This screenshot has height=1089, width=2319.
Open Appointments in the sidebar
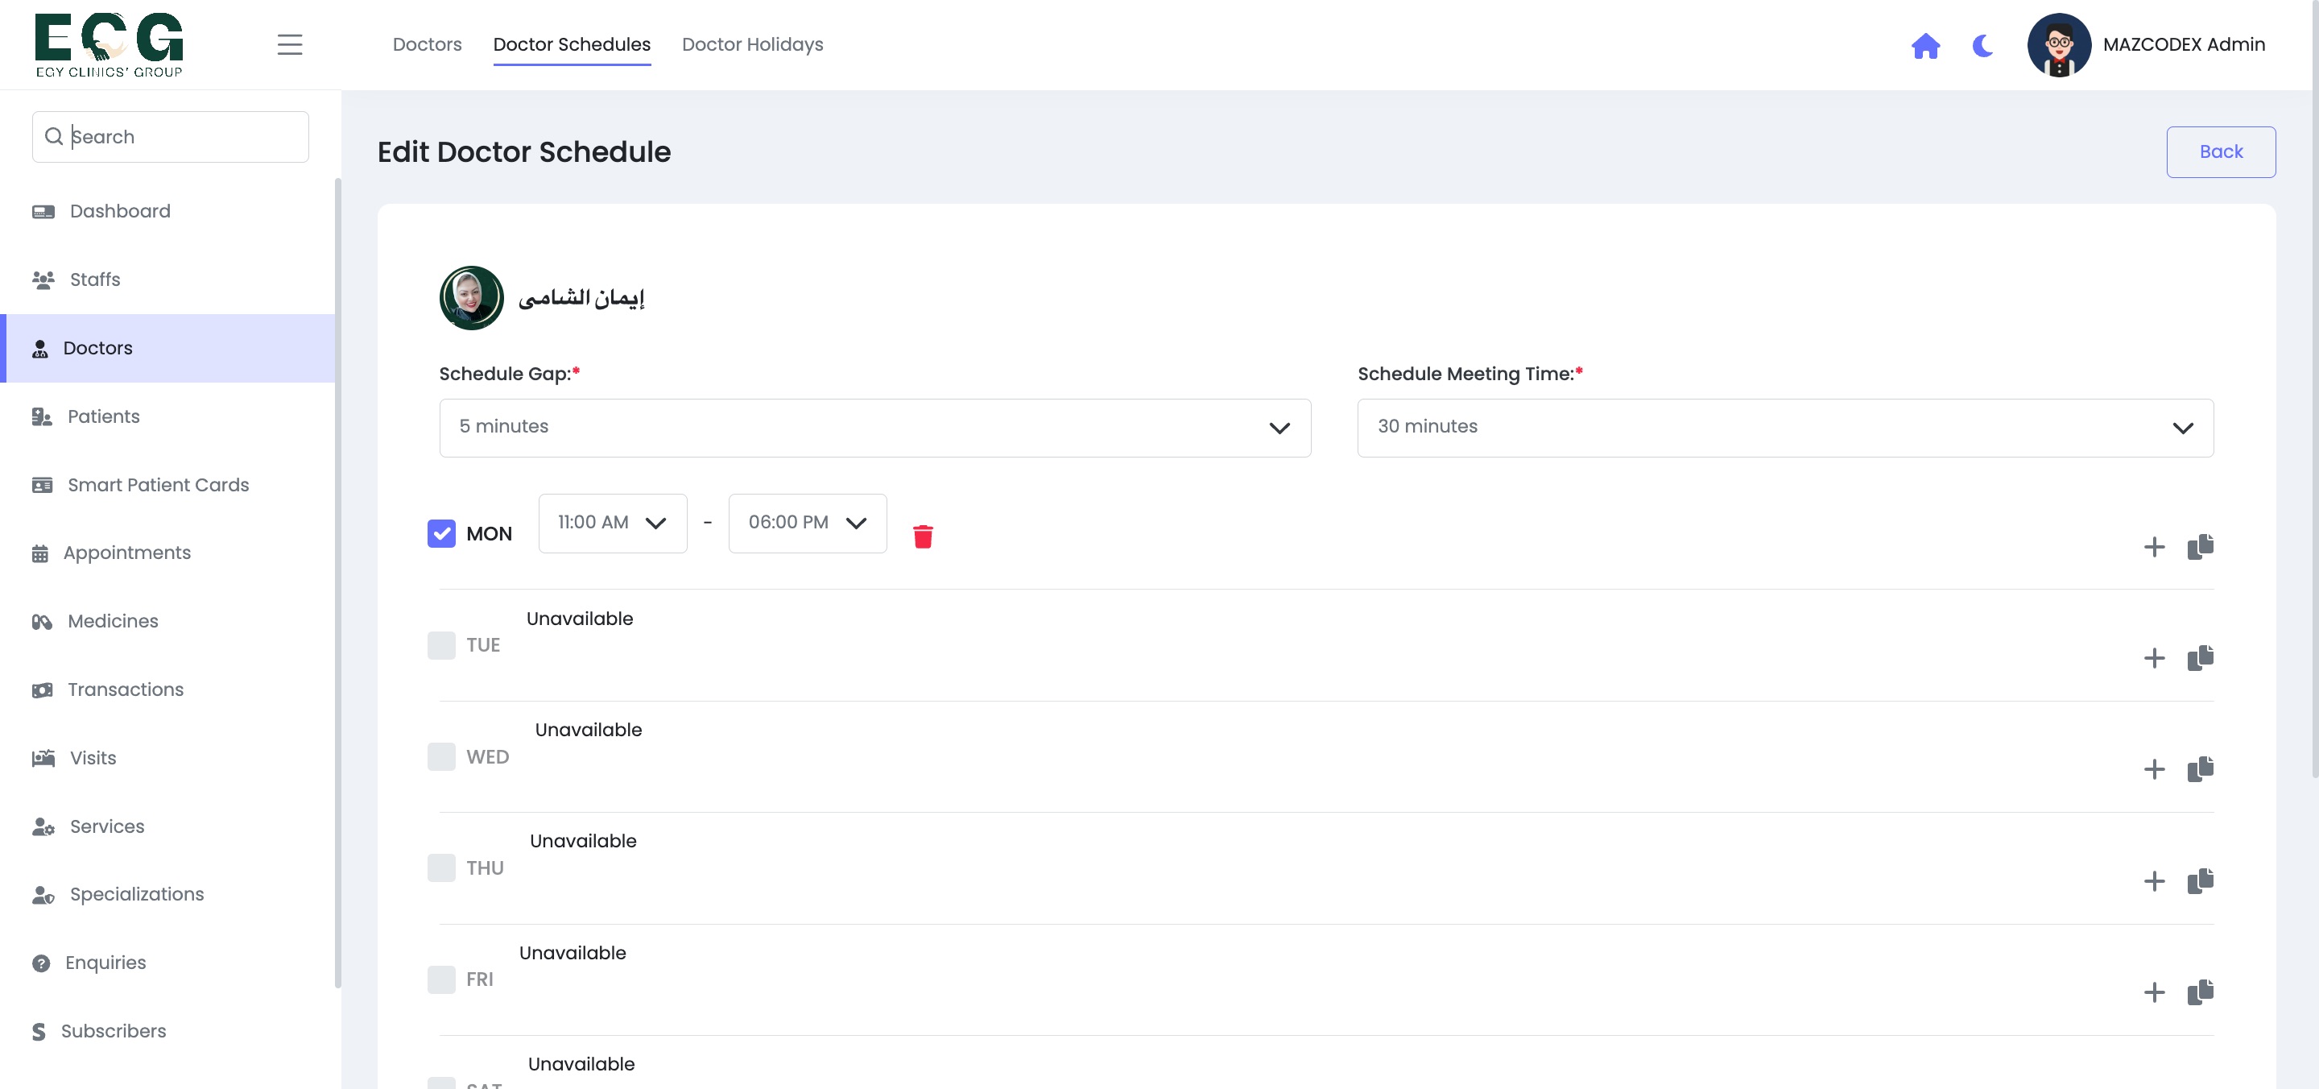click(x=127, y=553)
